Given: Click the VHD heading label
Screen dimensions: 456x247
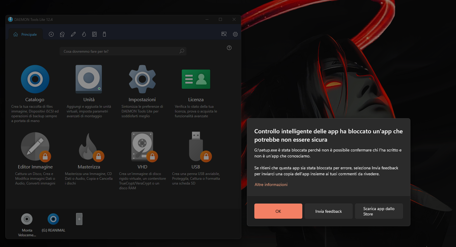Looking at the screenshot, I should pyautogui.click(x=142, y=167).
